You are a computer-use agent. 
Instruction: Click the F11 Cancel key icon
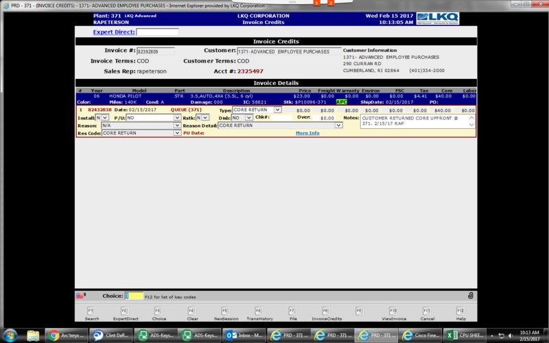point(427,311)
